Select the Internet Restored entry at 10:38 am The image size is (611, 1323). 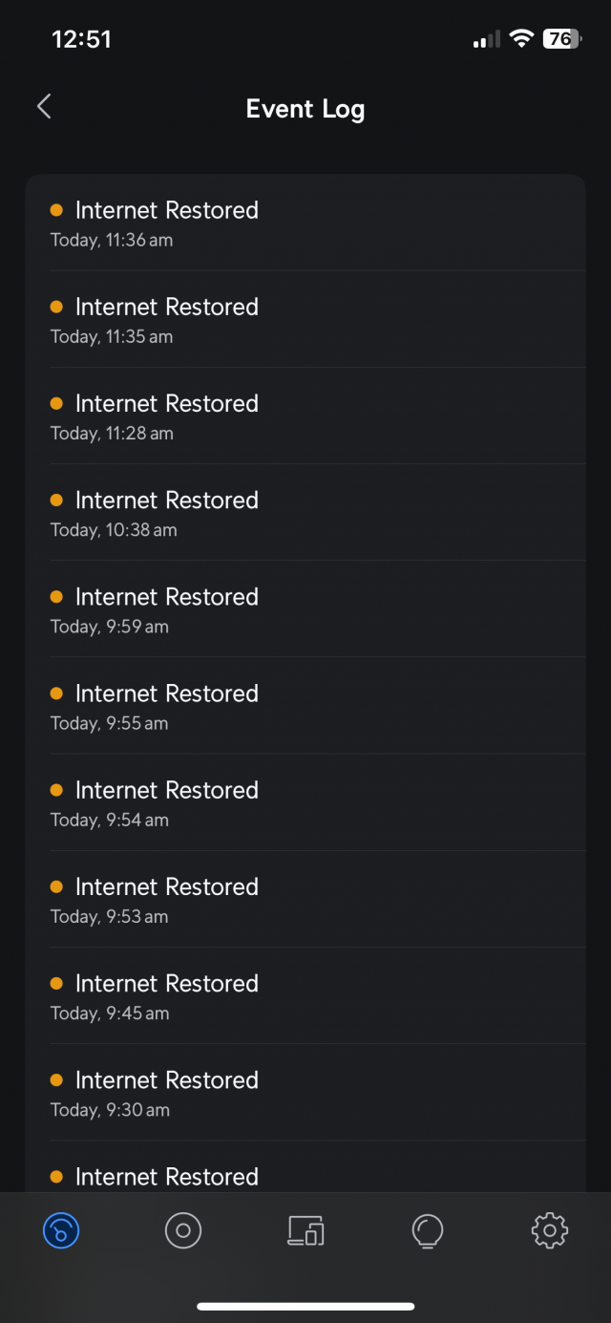[305, 512]
